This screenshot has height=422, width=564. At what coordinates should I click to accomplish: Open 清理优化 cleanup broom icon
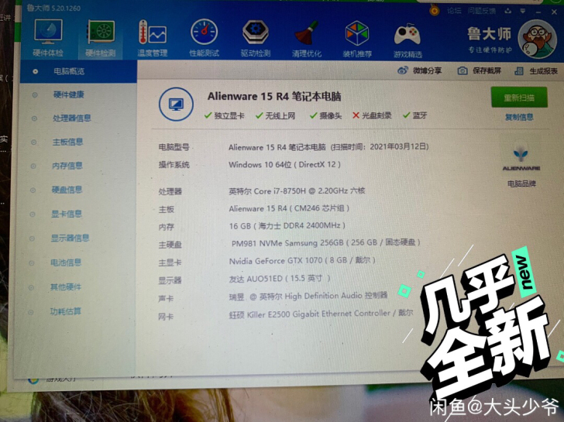[307, 39]
